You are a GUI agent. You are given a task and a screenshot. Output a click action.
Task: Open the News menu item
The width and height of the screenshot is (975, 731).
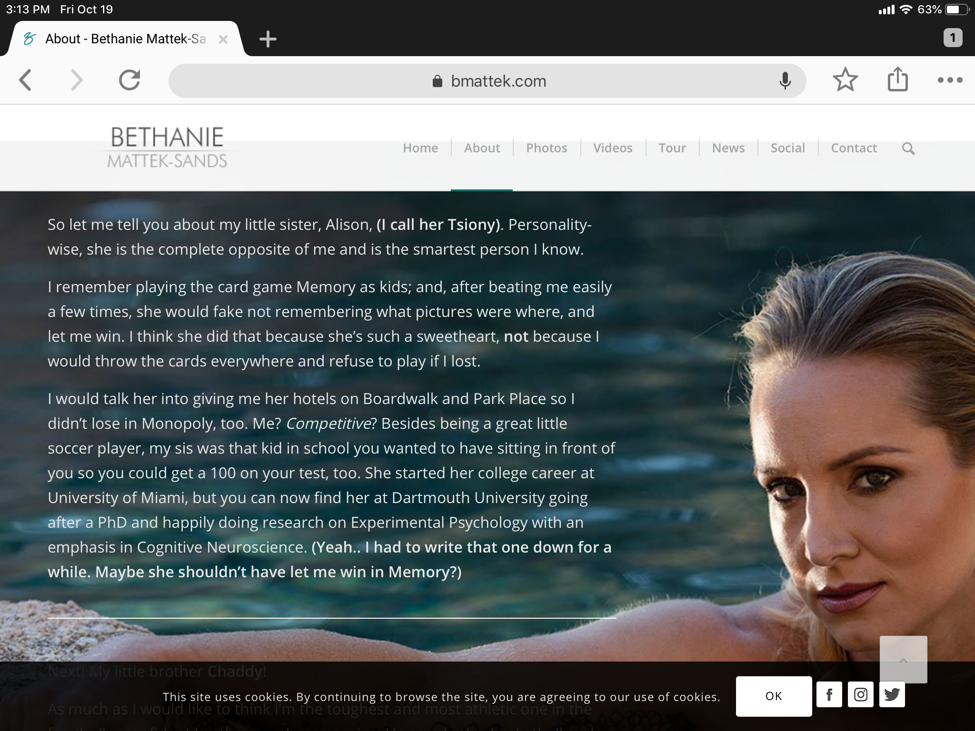pos(728,148)
